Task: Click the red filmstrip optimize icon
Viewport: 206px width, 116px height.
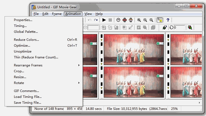Action: [x=125, y=20]
